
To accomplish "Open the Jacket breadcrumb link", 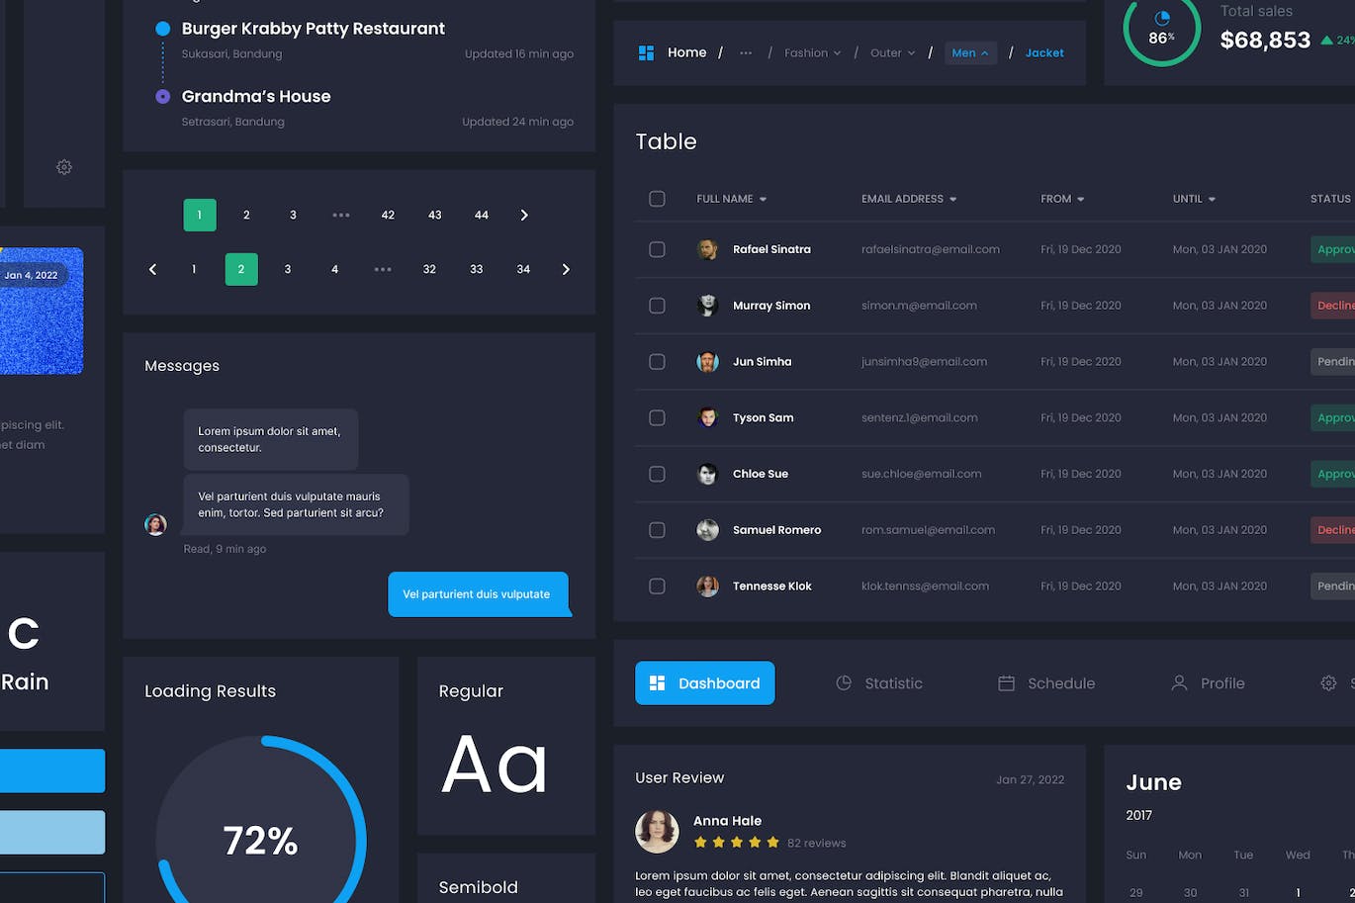I will (1044, 53).
